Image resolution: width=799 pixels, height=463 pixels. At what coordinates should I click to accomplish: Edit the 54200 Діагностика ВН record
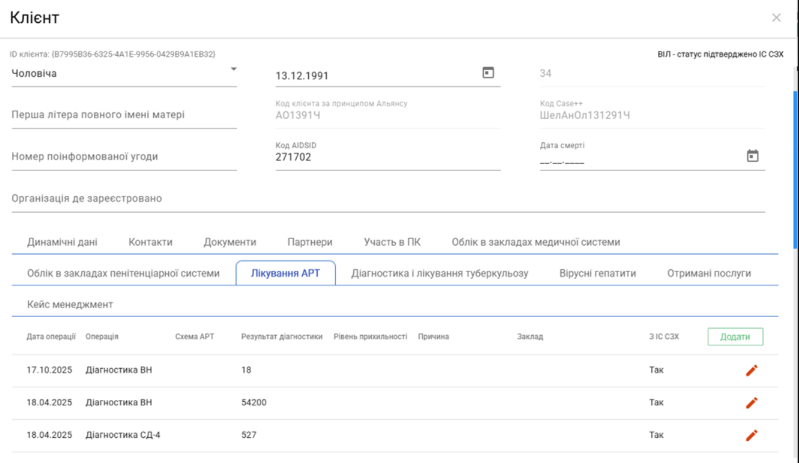[x=752, y=403]
